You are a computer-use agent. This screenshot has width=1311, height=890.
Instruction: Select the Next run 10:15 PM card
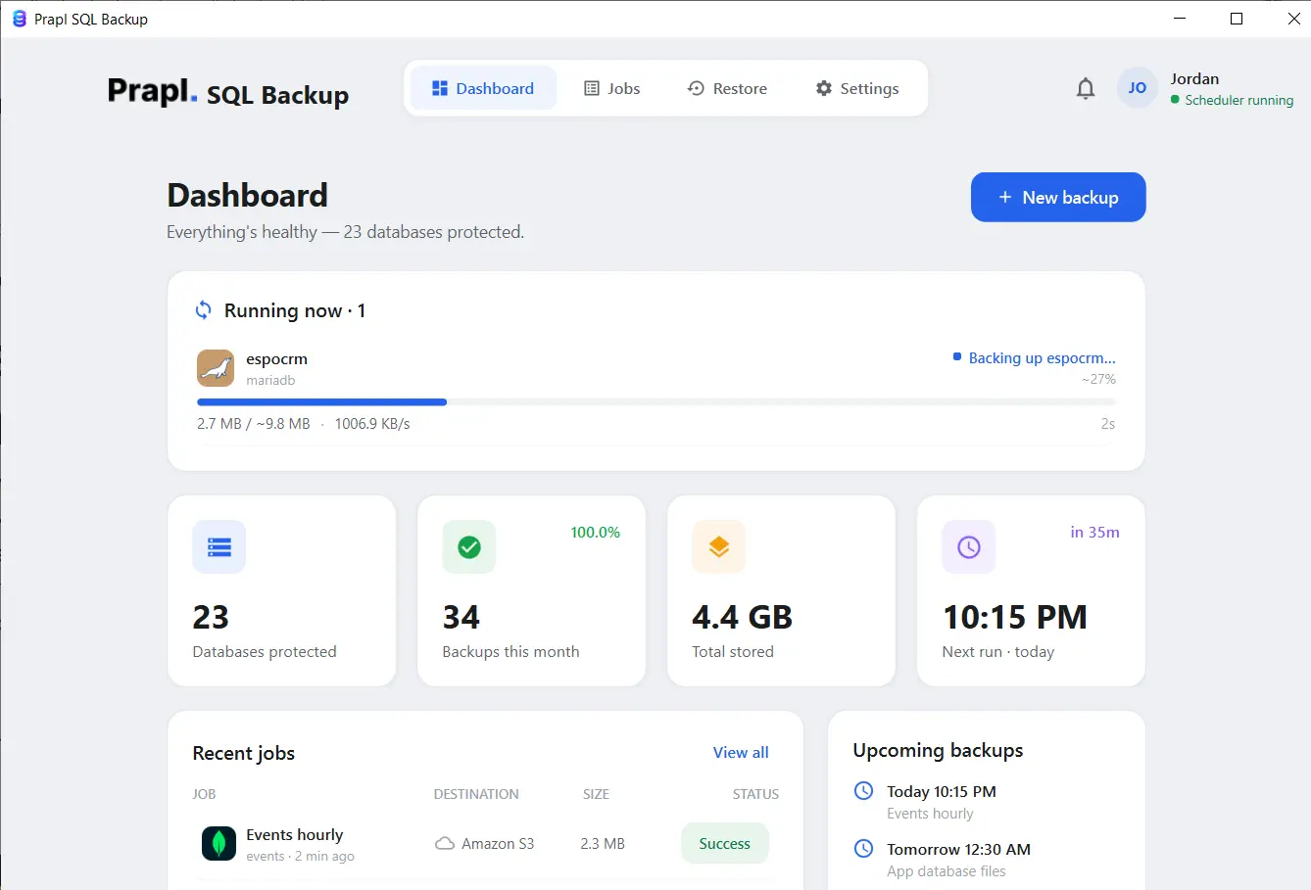[x=1032, y=590]
